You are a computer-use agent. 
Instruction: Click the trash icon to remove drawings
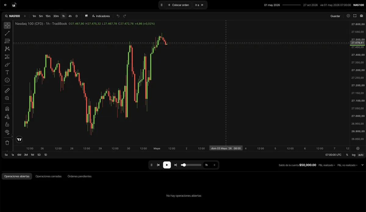pos(7,142)
